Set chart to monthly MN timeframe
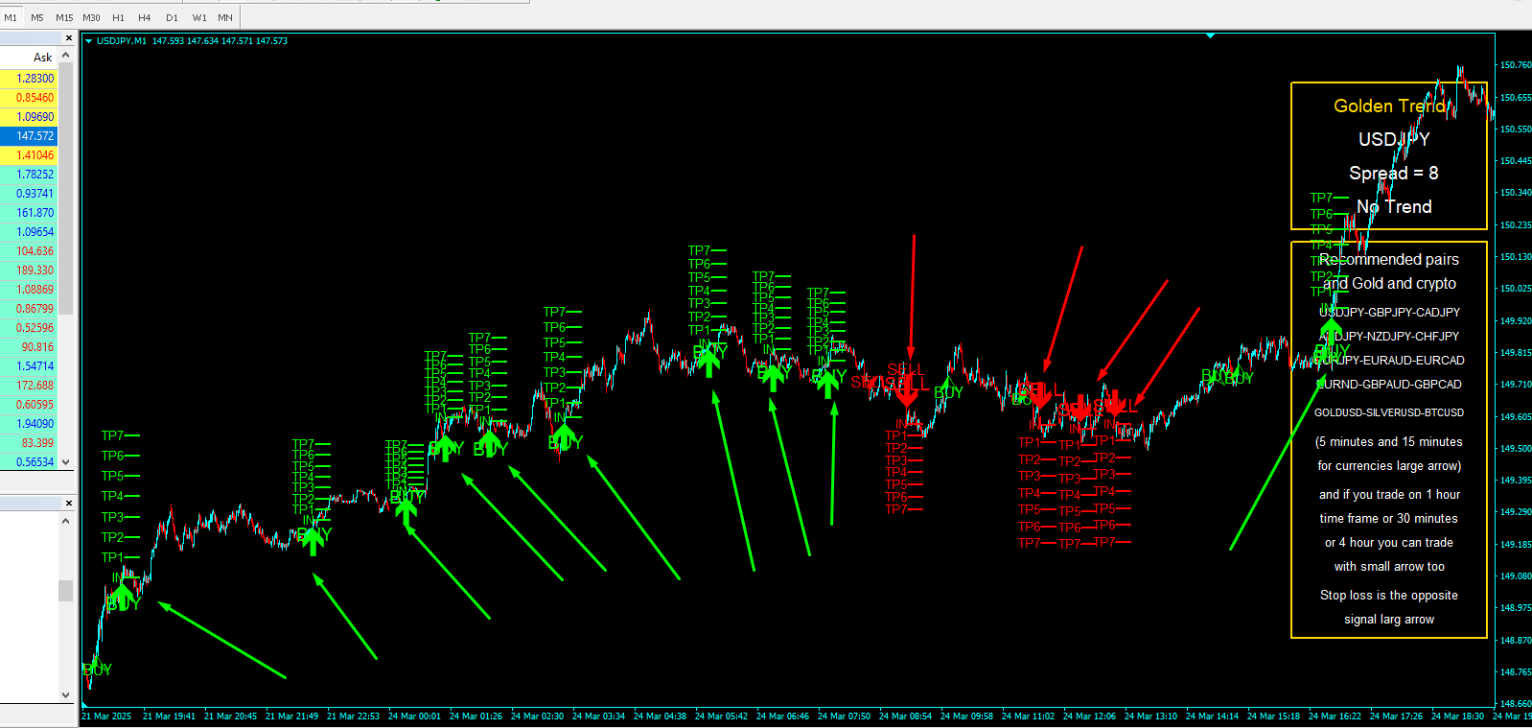The height and width of the screenshot is (728, 1532). 225,17
